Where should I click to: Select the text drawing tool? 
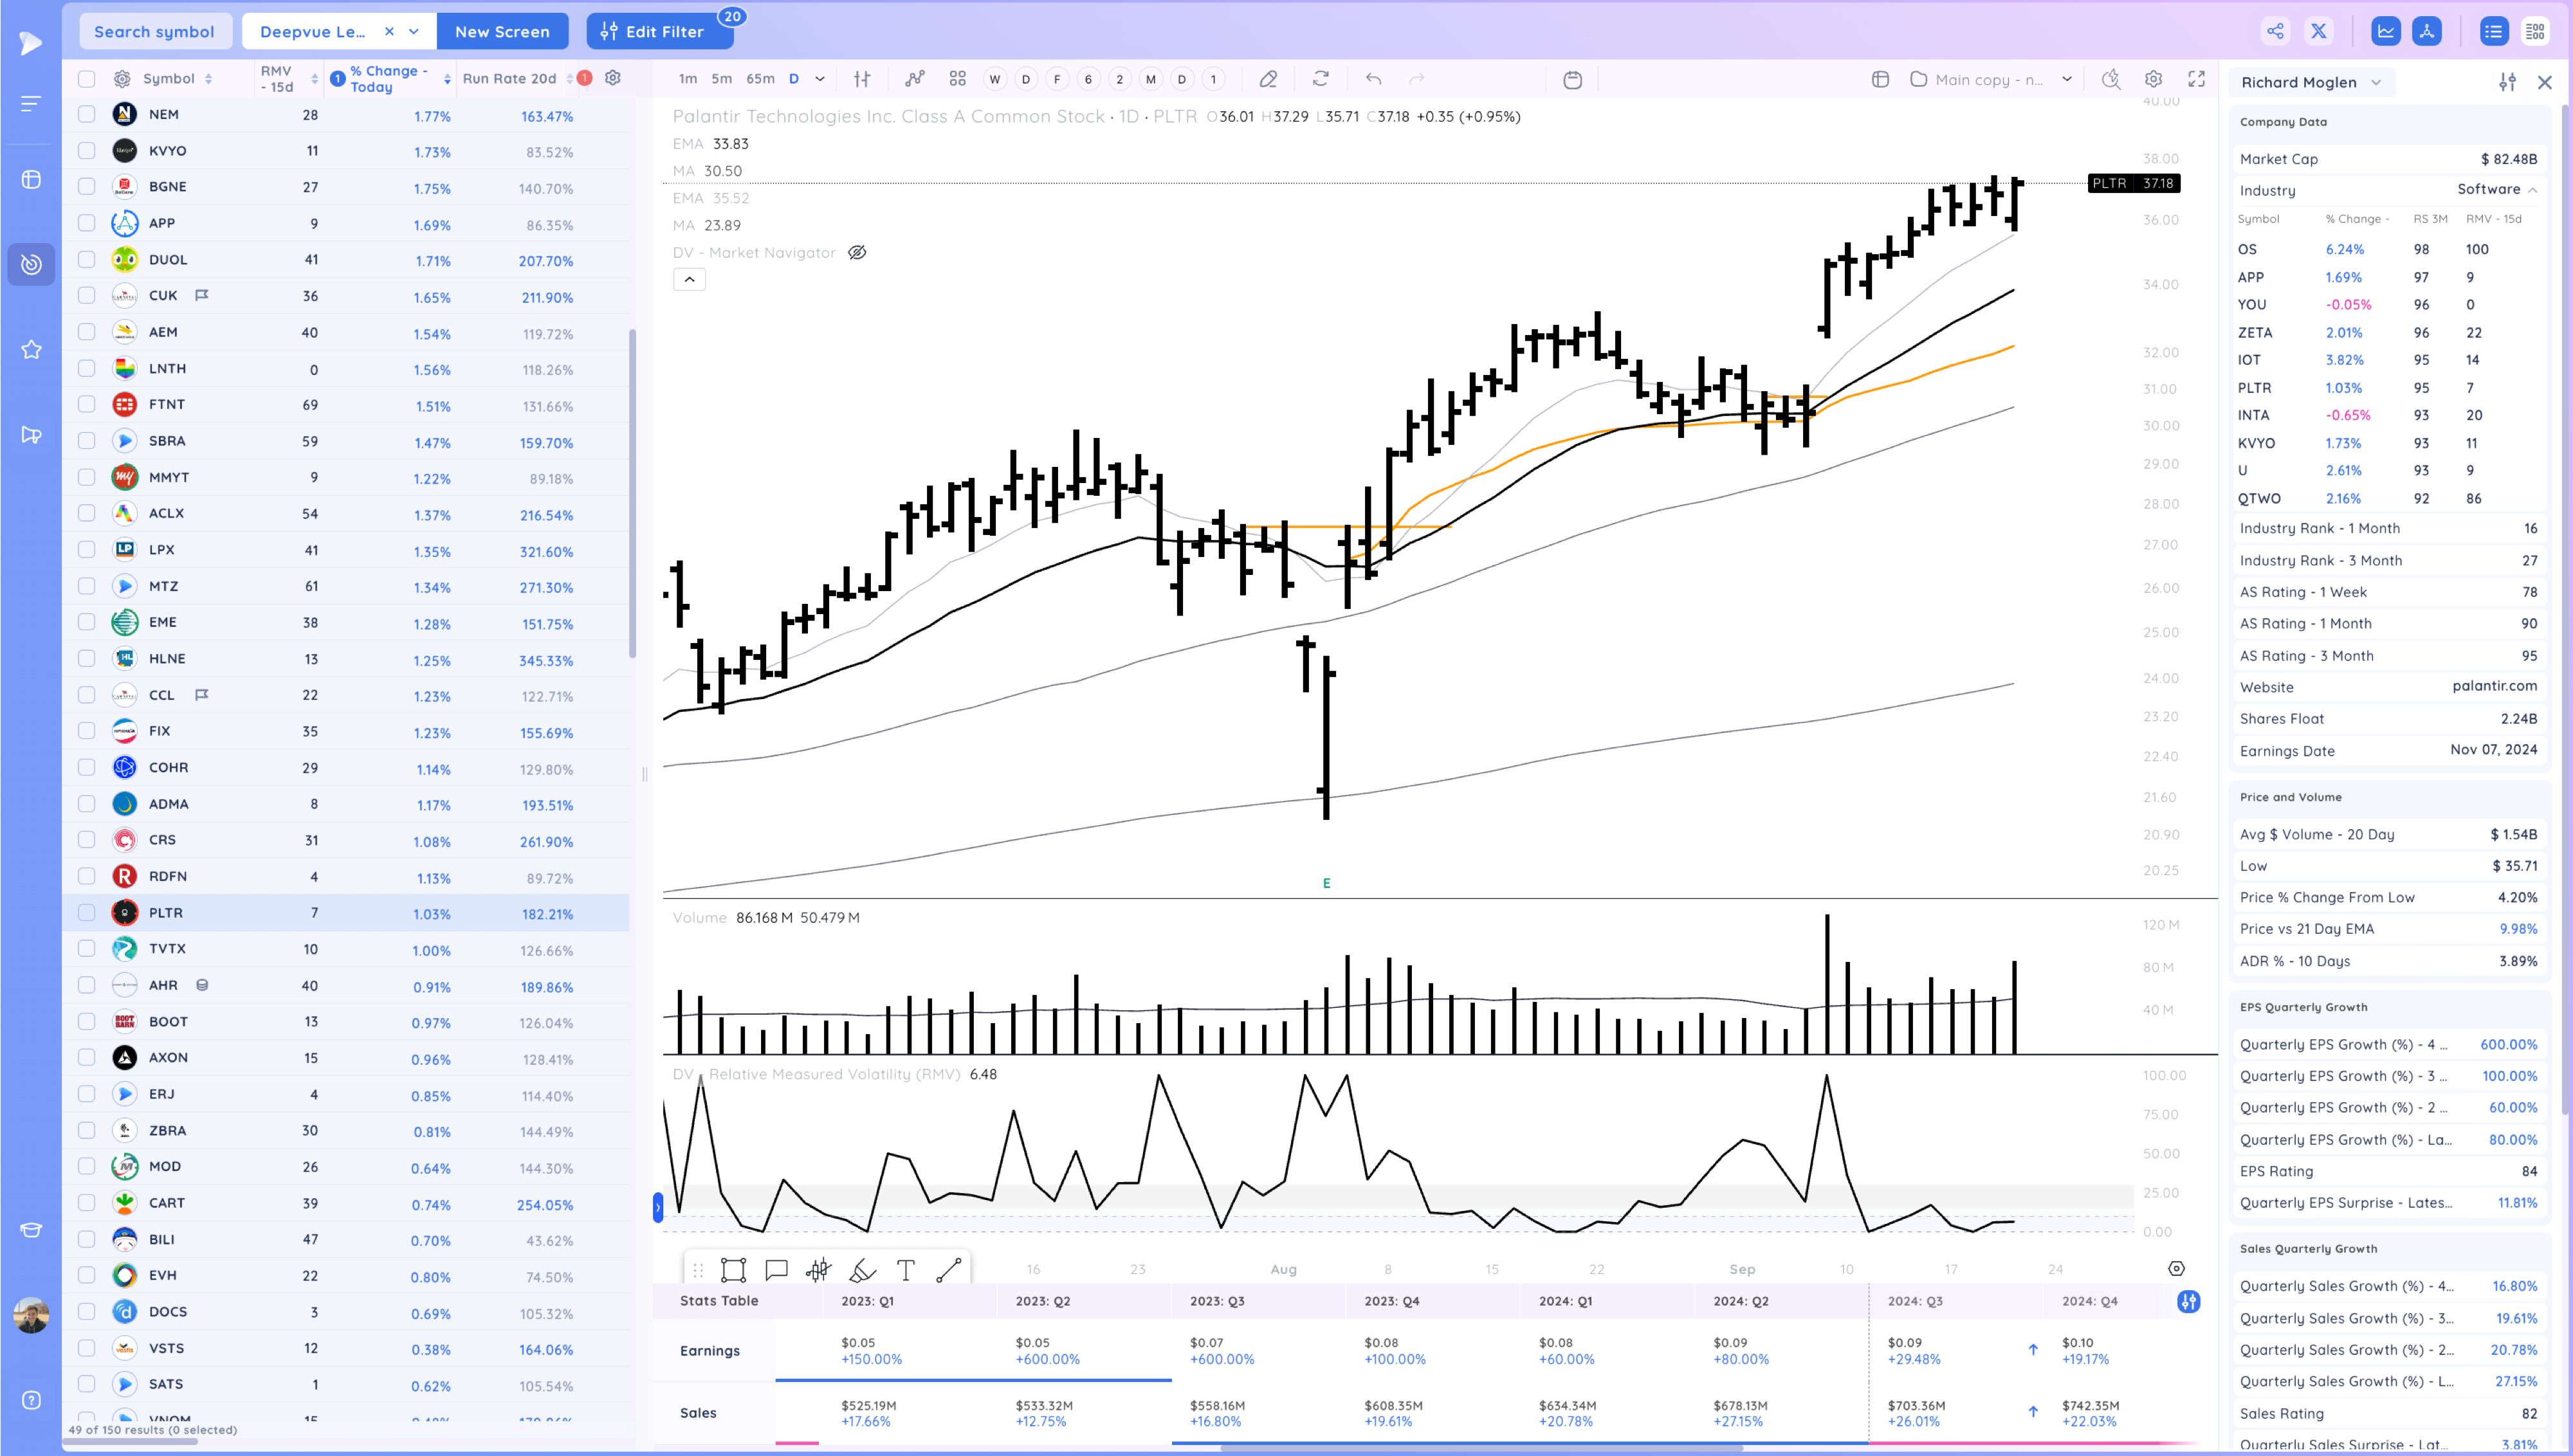pyautogui.click(x=905, y=1270)
